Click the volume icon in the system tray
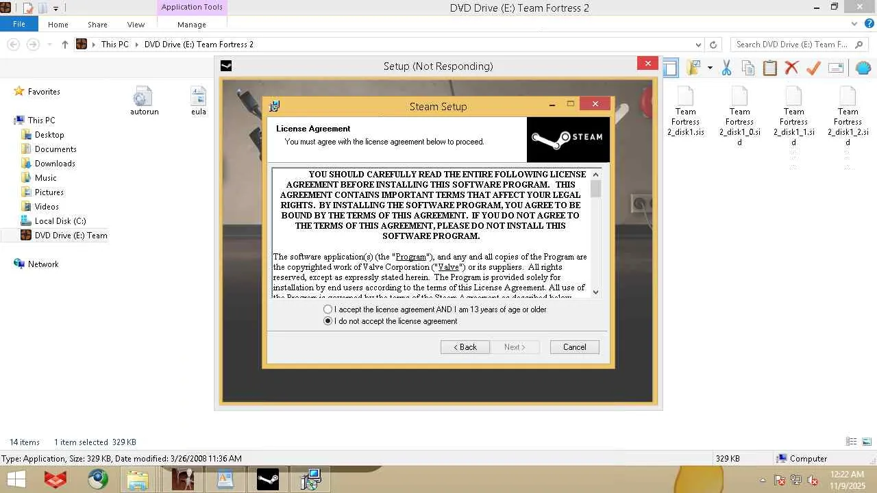This screenshot has height=493, width=877. tap(813, 480)
